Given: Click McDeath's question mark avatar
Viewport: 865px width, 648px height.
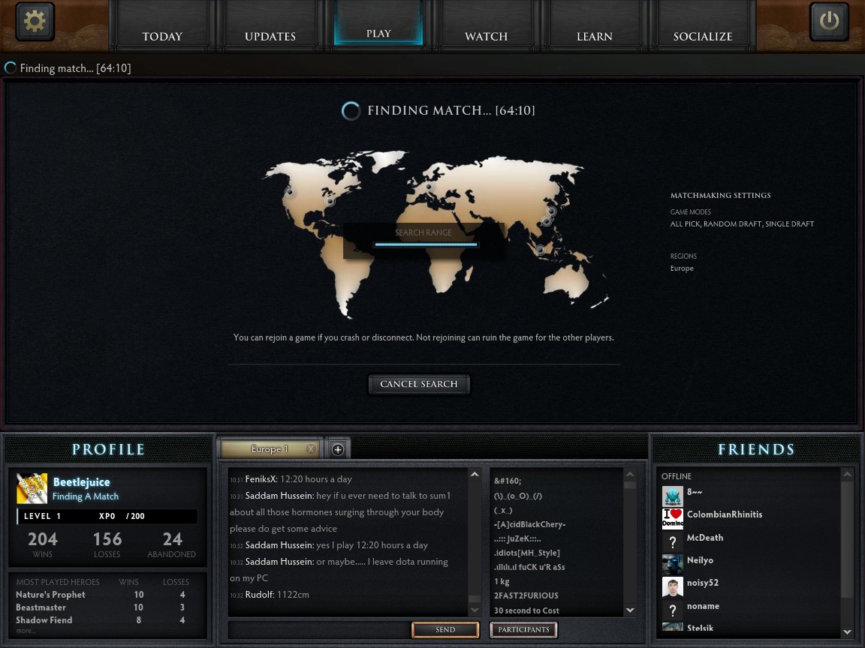Looking at the screenshot, I should [x=673, y=541].
